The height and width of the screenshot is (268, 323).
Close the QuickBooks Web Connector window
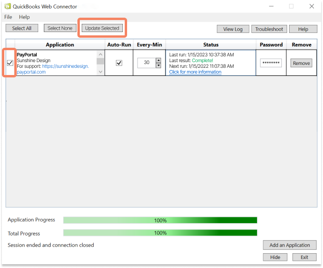[312, 6]
